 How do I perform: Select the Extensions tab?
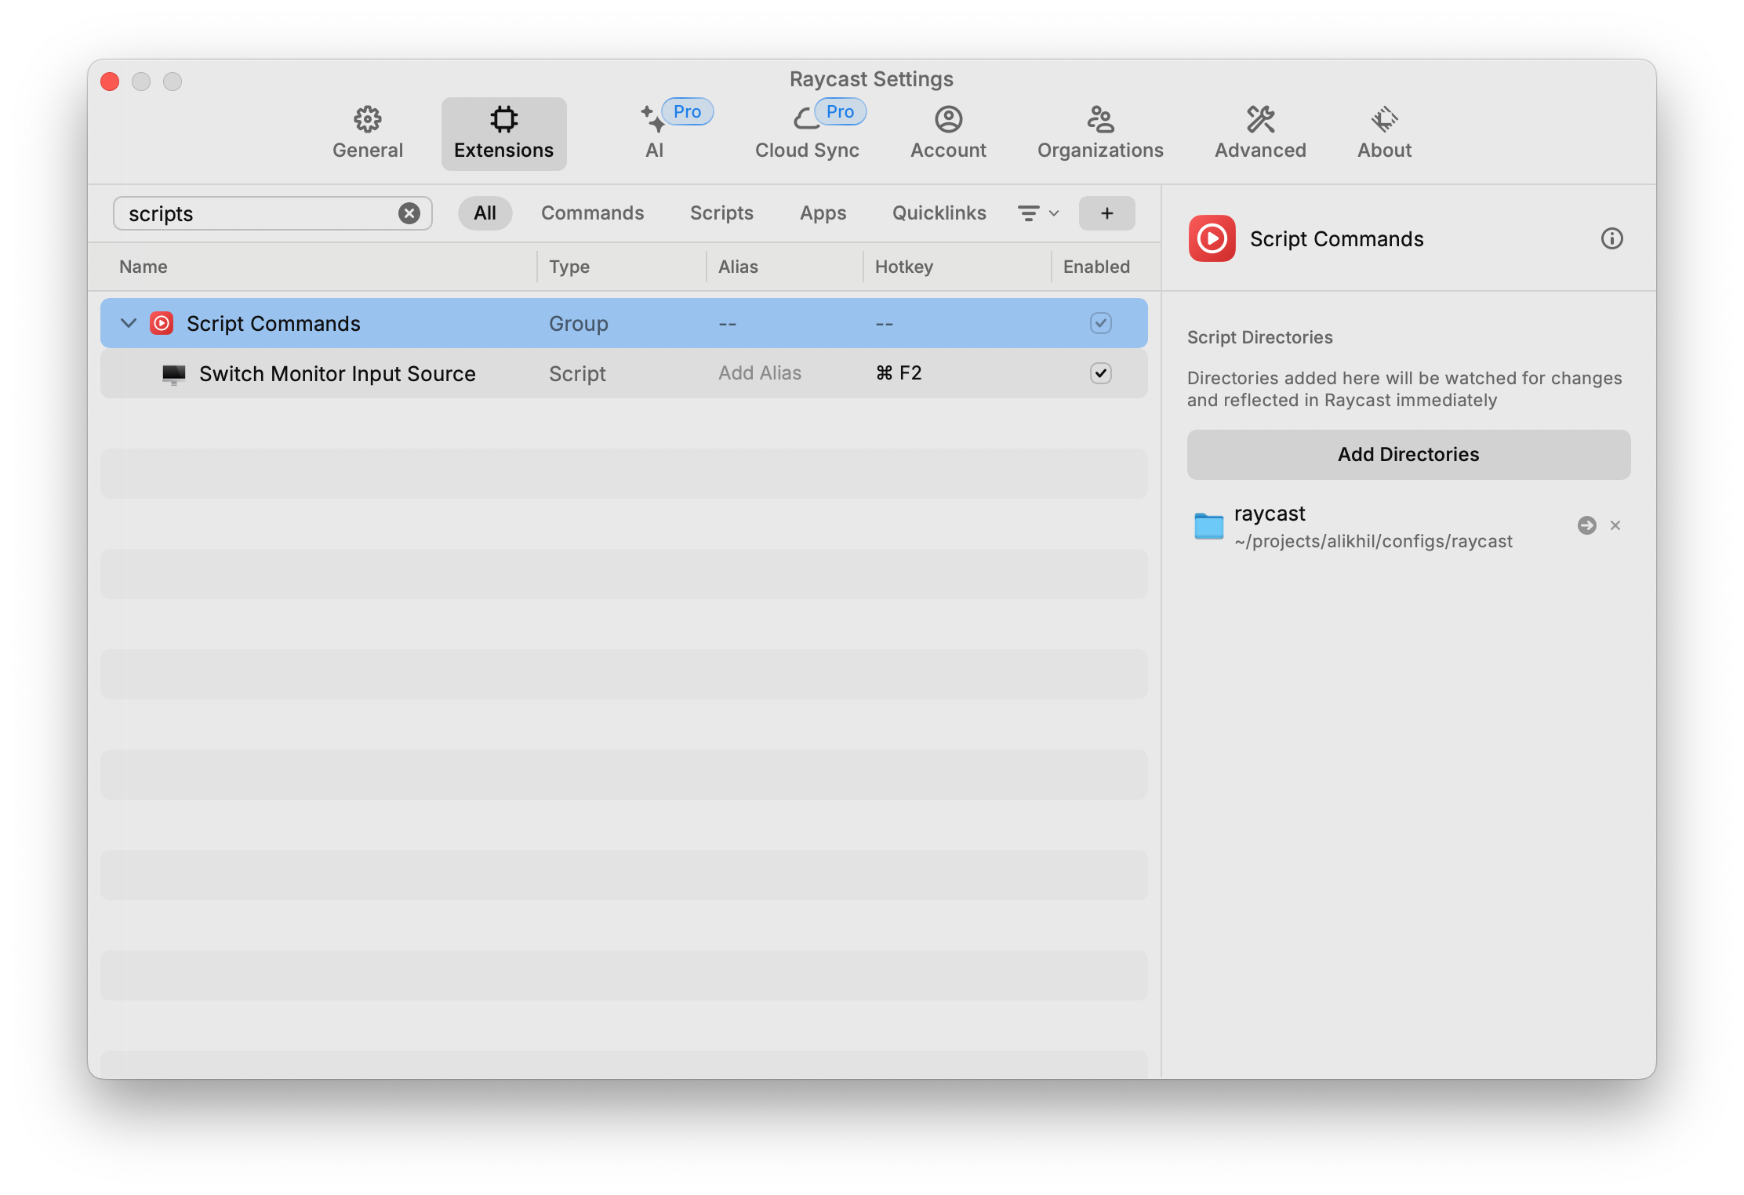tap(503, 133)
